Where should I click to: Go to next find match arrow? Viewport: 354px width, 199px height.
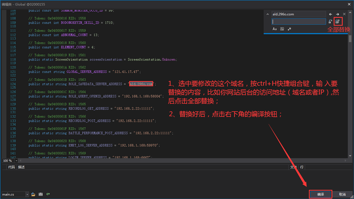pyautogui.click(x=337, y=14)
